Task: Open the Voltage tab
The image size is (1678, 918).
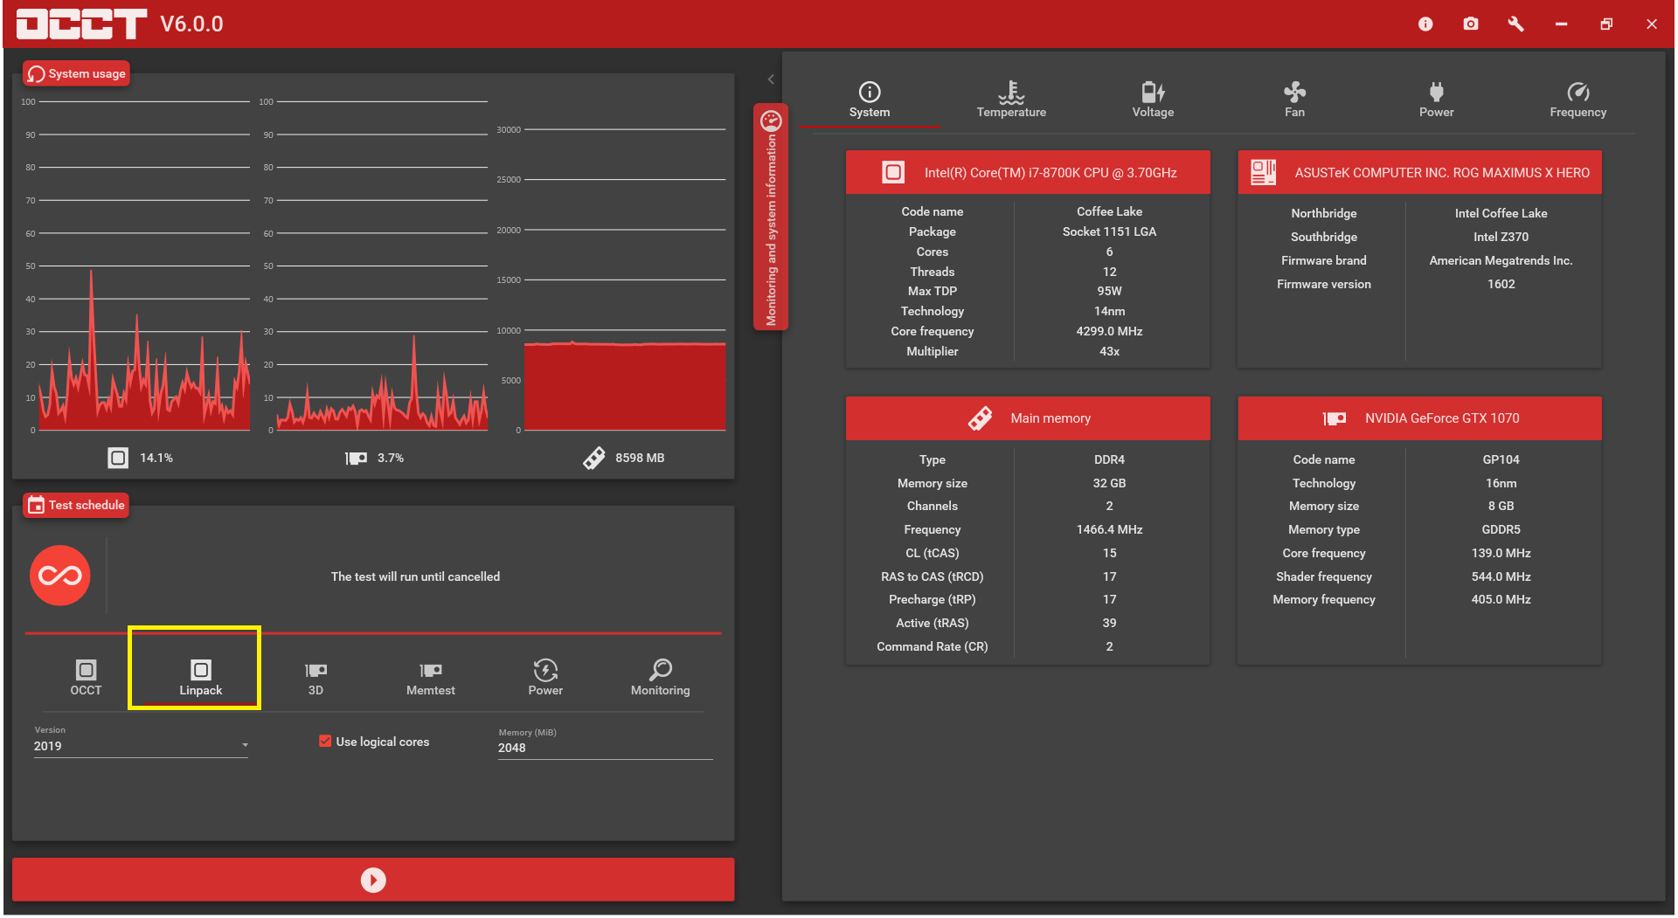Action: (1153, 100)
